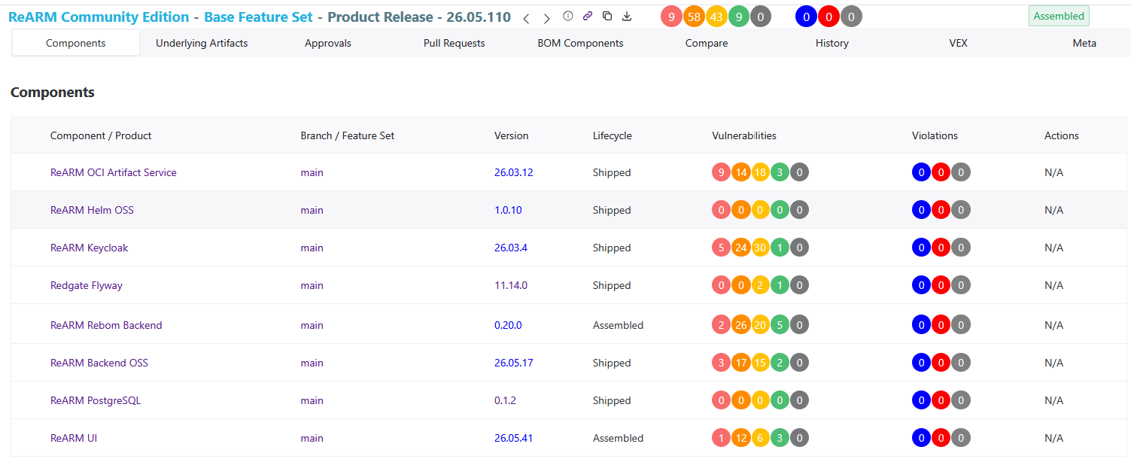
Task: Open the Meta tab
Action: coord(1084,43)
